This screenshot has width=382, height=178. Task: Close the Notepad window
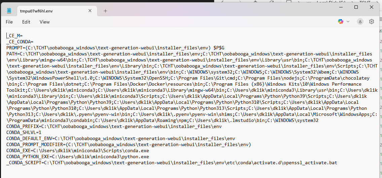[372, 7]
